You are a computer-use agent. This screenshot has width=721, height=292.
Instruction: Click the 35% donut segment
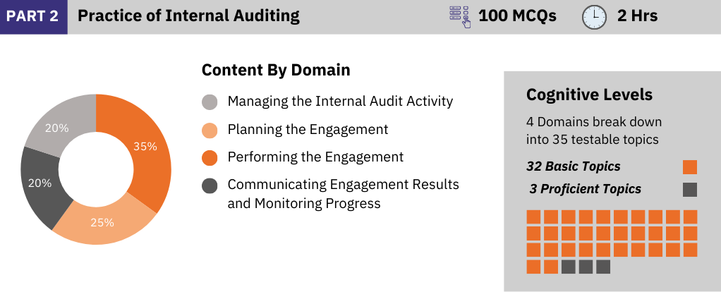146,146
